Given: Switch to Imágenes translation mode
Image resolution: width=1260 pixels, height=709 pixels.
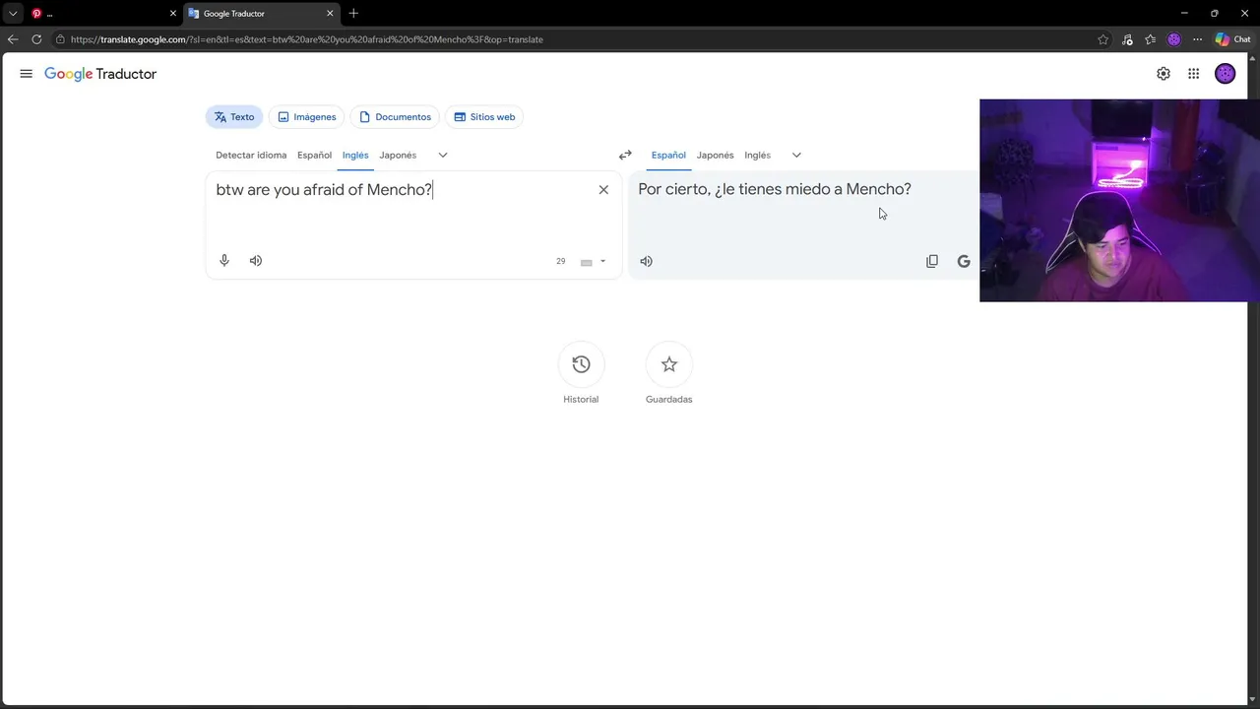Looking at the screenshot, I should click(x=306, y=117).
